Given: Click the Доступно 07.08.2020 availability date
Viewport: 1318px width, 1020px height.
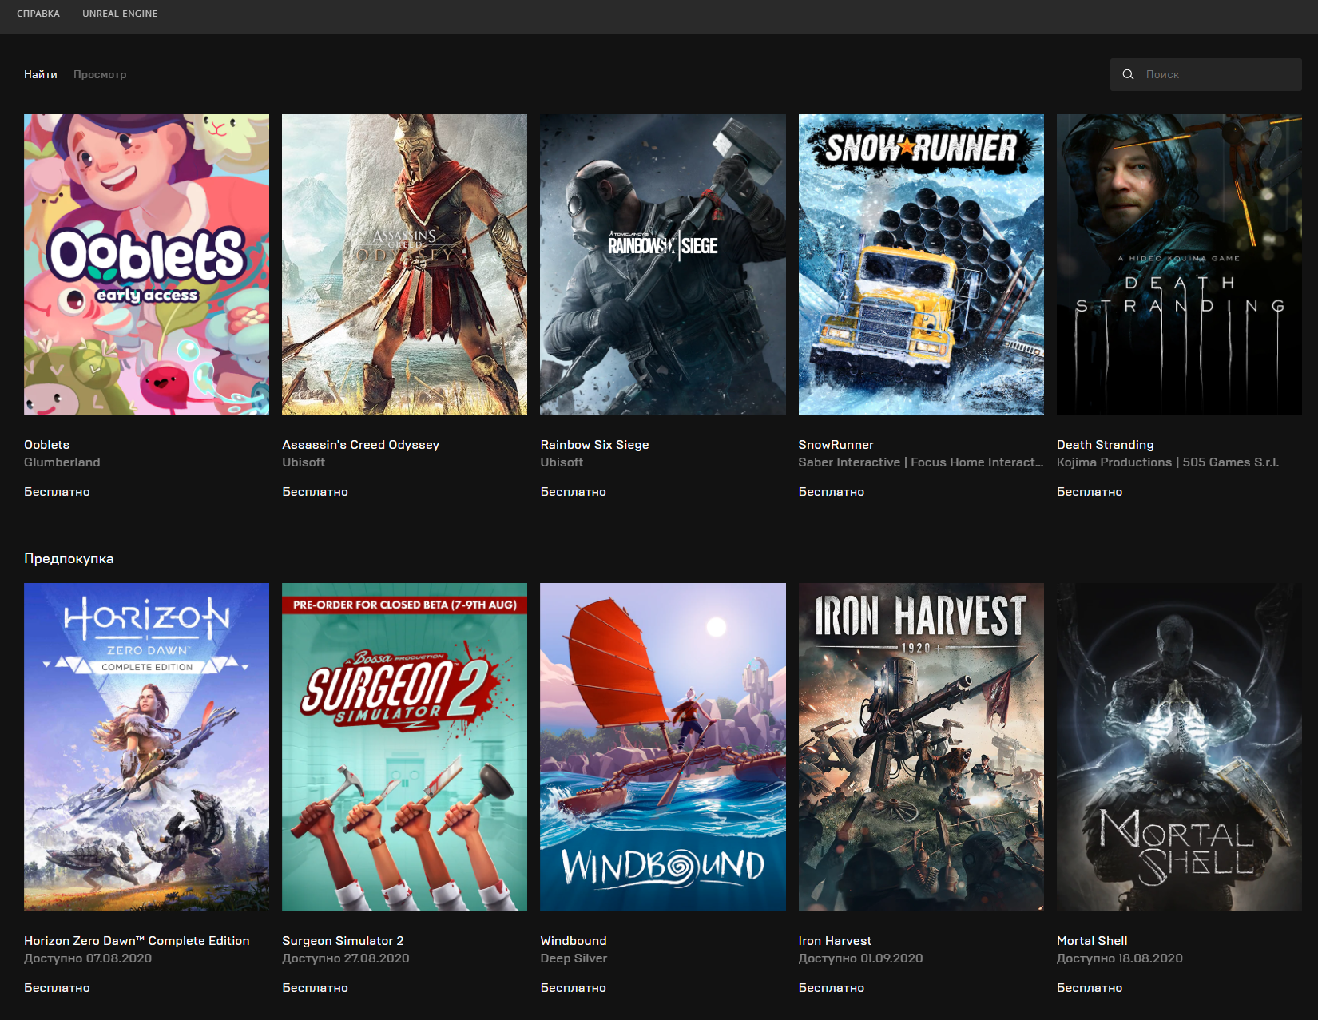Looking at the screenshot, I should pyautogui.click(x=88, y=958).
